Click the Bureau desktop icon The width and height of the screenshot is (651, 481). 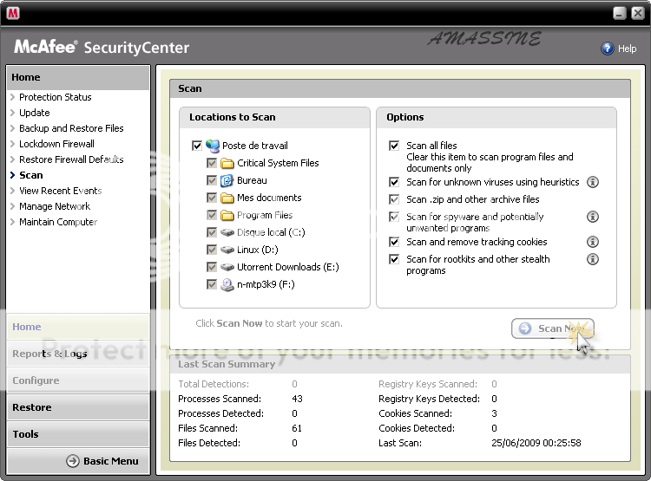[x=227, y=180]
